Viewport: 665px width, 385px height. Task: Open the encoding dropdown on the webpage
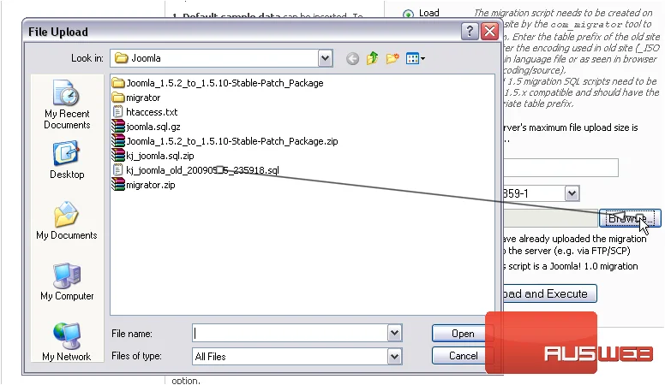tap(572, 193)
